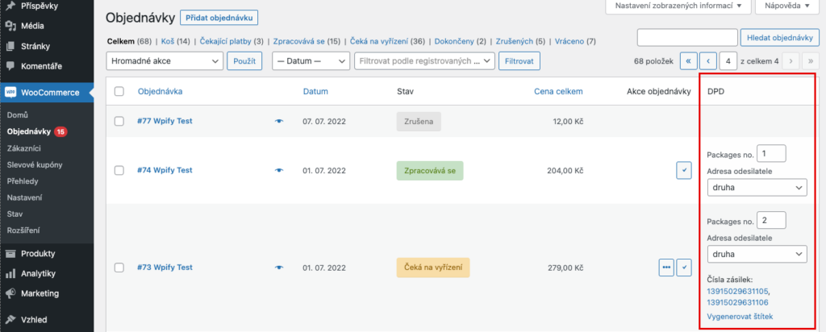Open the Hromadné akce bulk actions dropdown
Screen dimensions: 826x332
[x=165, y=60]
